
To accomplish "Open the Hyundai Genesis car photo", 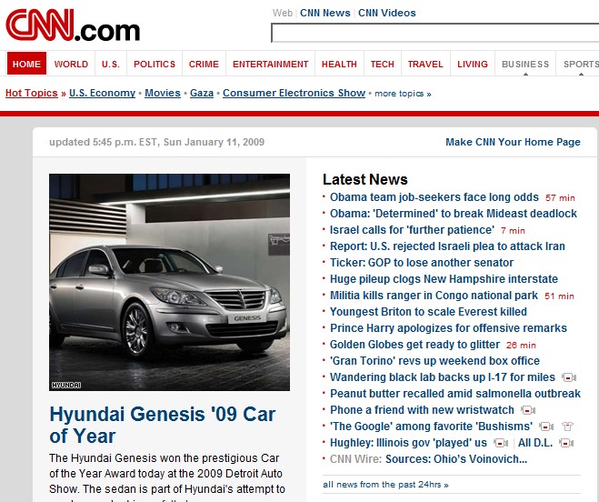I will click(x=170, y=282).
